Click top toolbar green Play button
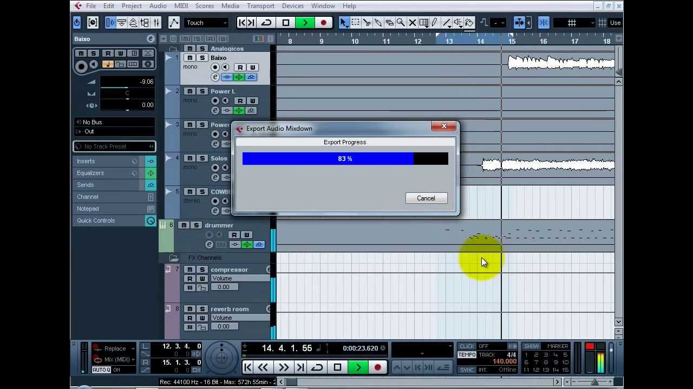Viewport: 693px width, 389px height. (x=305, y=23)
